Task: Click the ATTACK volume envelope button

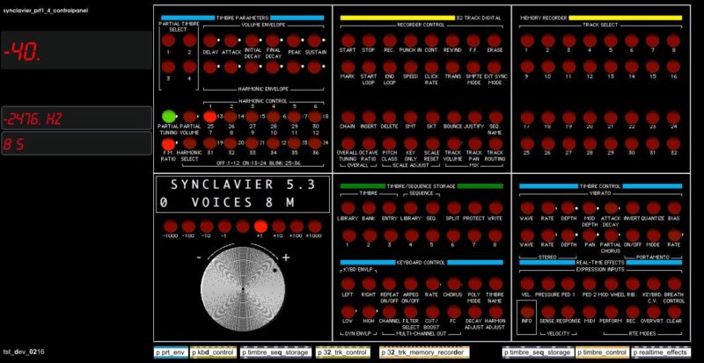Action: pyautogui.click(x=231, y=40)
